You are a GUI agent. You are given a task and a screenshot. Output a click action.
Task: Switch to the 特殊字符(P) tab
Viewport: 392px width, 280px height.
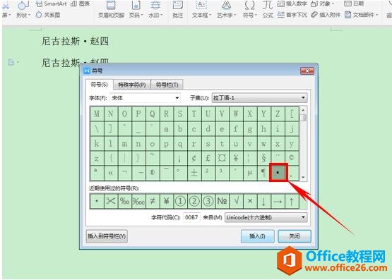pyautogui.click(x=132, y=85)
